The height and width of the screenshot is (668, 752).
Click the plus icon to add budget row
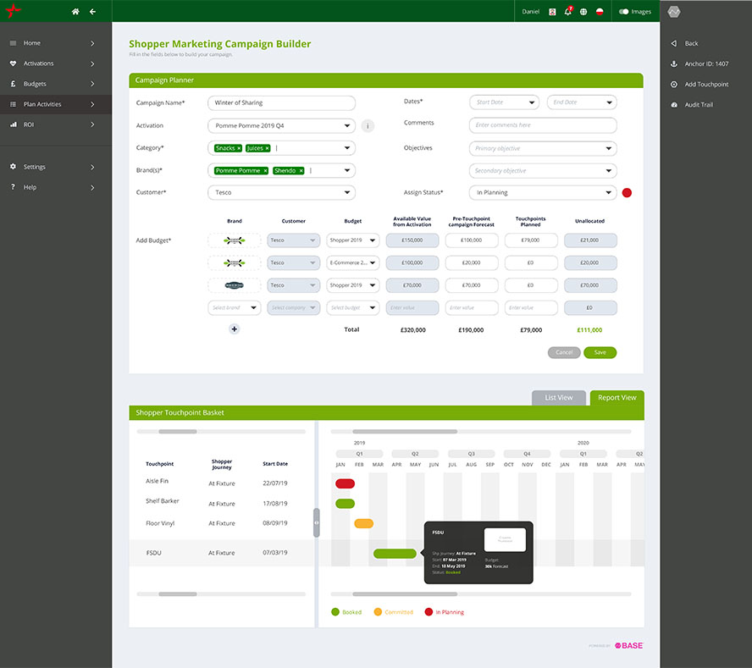pos(235,328)
